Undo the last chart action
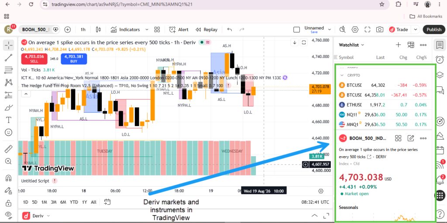The image size is (447, 223). coord(230,29)
